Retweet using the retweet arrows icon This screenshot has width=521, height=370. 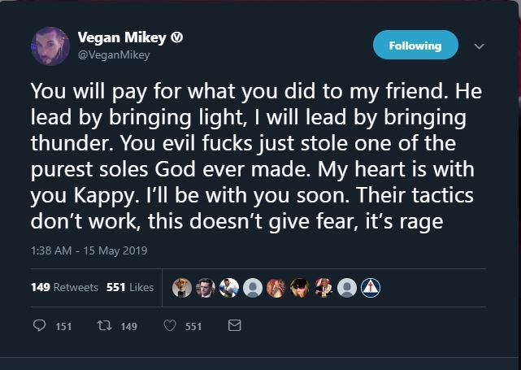[103, 326]
